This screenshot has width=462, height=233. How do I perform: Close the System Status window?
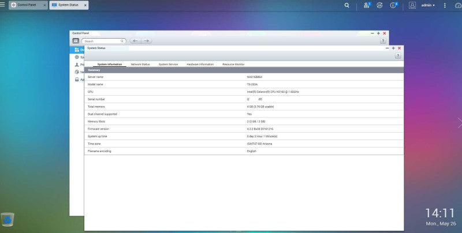pyautogui.click(x=399, y=48)
